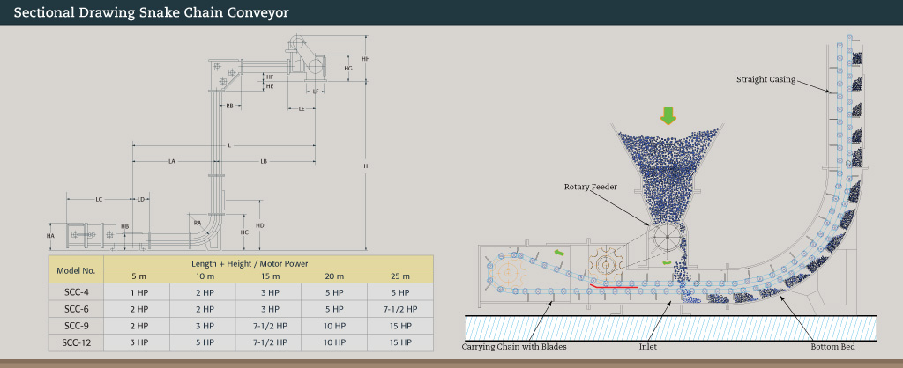This screenshot has height=368, width=903.
Task: Click SCC-4's 5 m cell '1 HP'
Action: [137, 292]
